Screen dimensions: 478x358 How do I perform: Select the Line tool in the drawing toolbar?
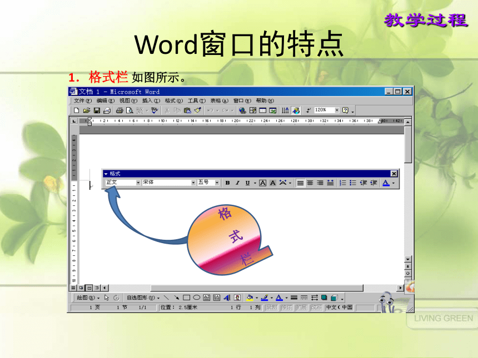166,298
